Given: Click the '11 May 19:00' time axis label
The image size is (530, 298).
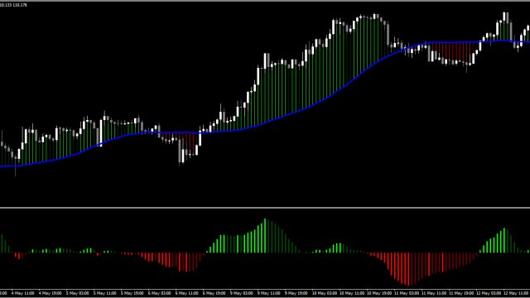Looking at the screenshot, I should point(461,293).
